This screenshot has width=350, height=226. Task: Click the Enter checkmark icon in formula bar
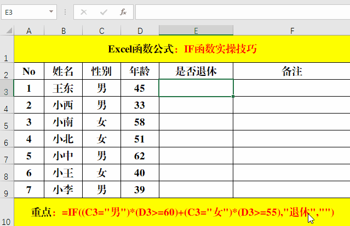[104, 11]
